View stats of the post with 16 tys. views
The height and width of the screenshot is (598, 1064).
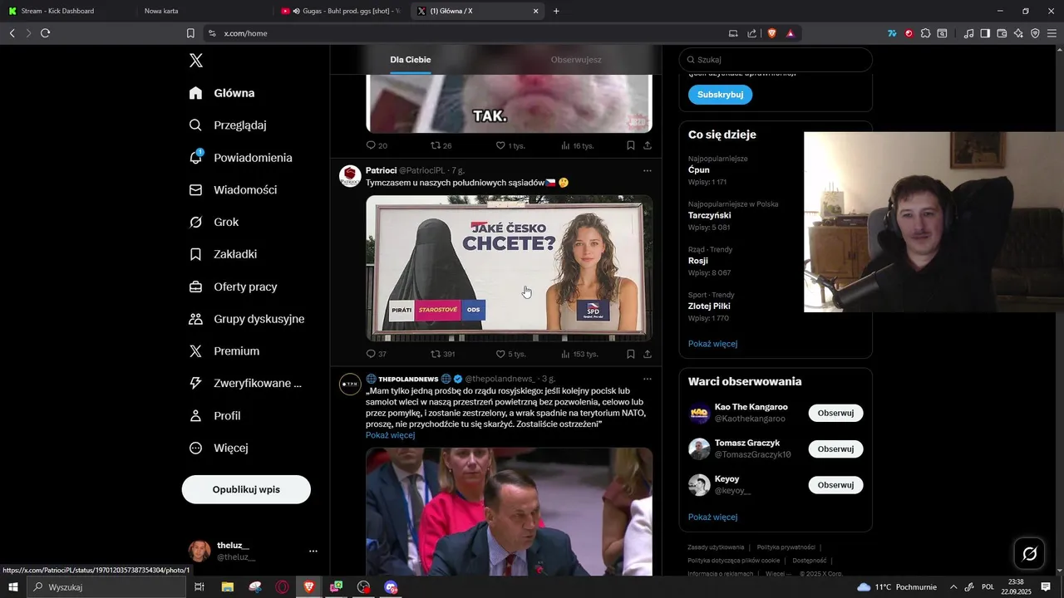pos(577,145)
